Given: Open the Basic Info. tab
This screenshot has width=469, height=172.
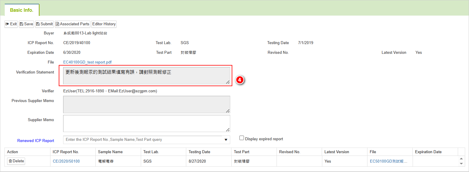Looking at the screenshot, I should 22,10.
